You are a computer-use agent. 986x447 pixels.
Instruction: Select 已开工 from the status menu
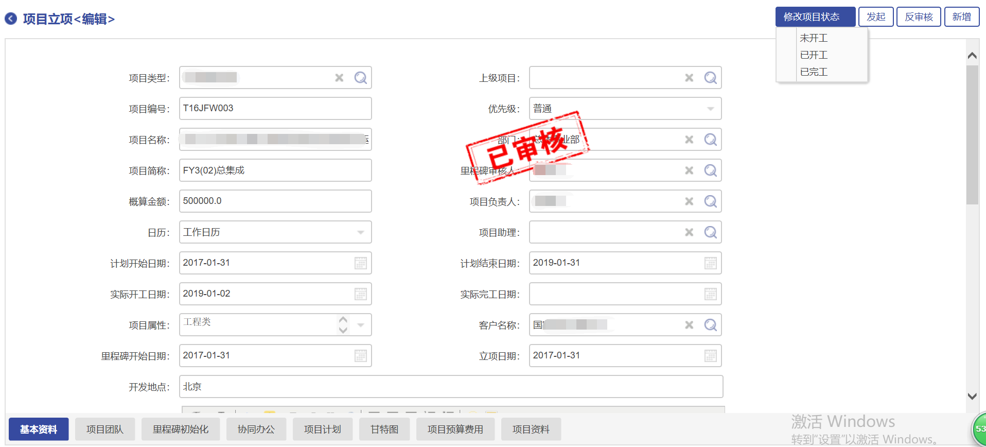click(x=814, y=55)
